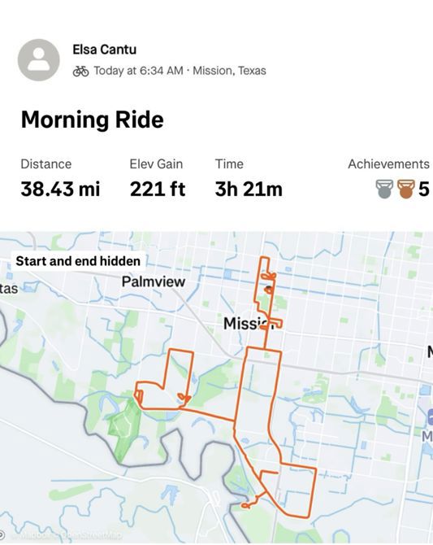Click the Achievements heading label
The width and height of the screenshot is (433, 545).
pyautogui.click(x=388, y=164)
